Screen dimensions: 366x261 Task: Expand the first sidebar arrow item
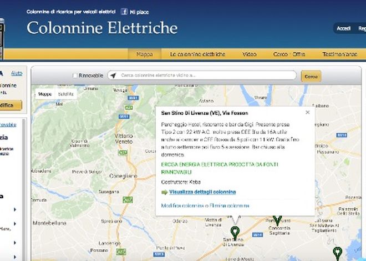(15, 209)
